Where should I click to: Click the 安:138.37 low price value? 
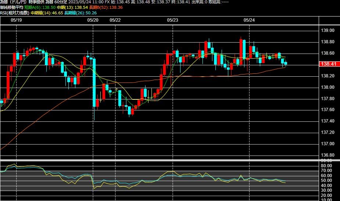pos(160,2)
